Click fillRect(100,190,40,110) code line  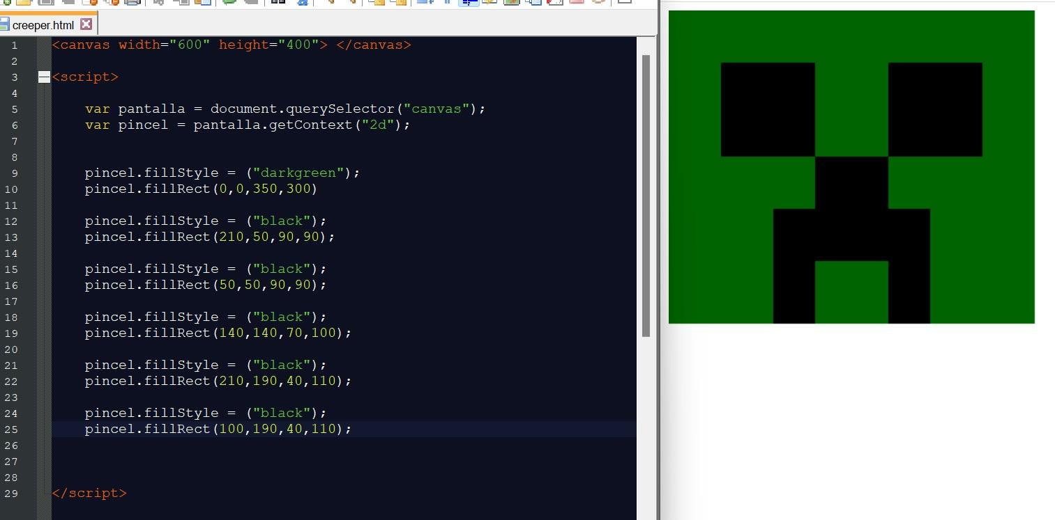point(218,429)
